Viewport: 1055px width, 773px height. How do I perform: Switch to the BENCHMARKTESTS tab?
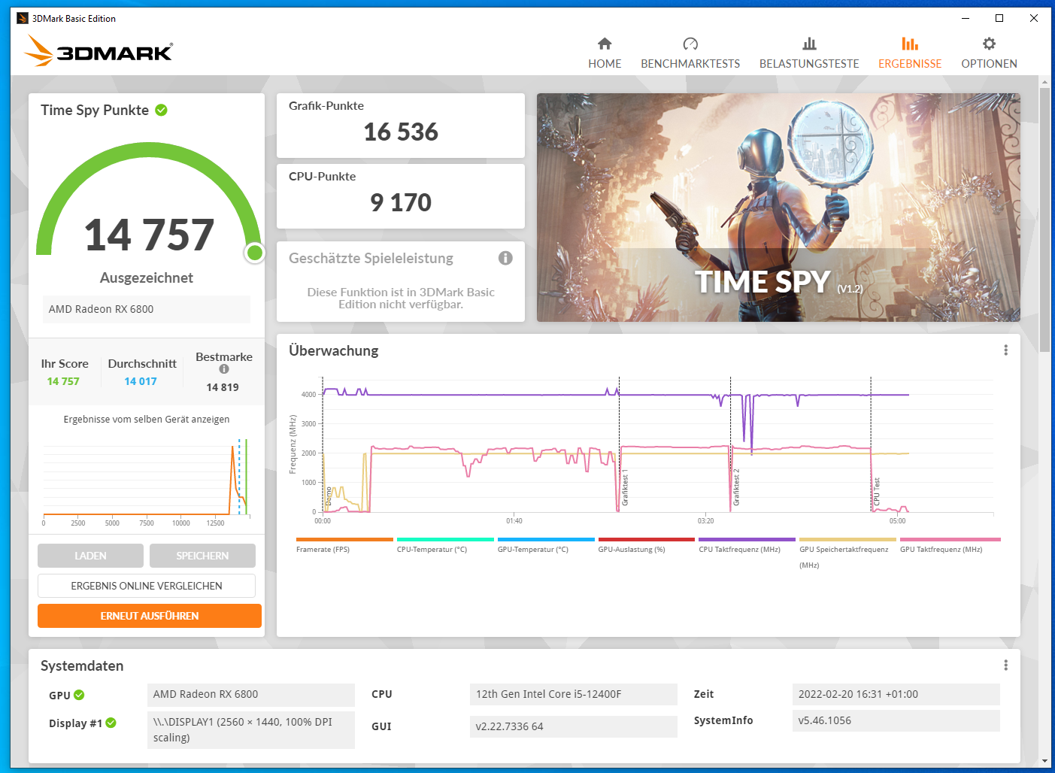click(690, 53)
